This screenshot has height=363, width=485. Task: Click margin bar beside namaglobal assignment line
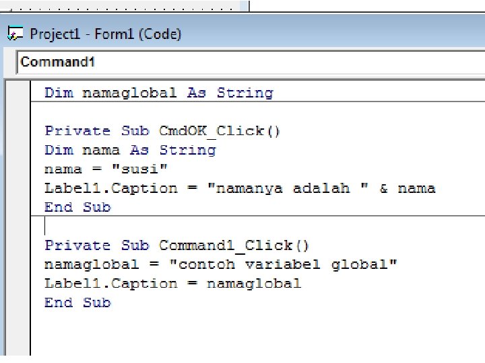18,264
